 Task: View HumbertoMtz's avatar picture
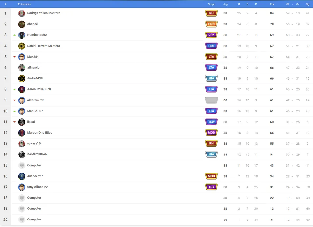click(22, 35)
